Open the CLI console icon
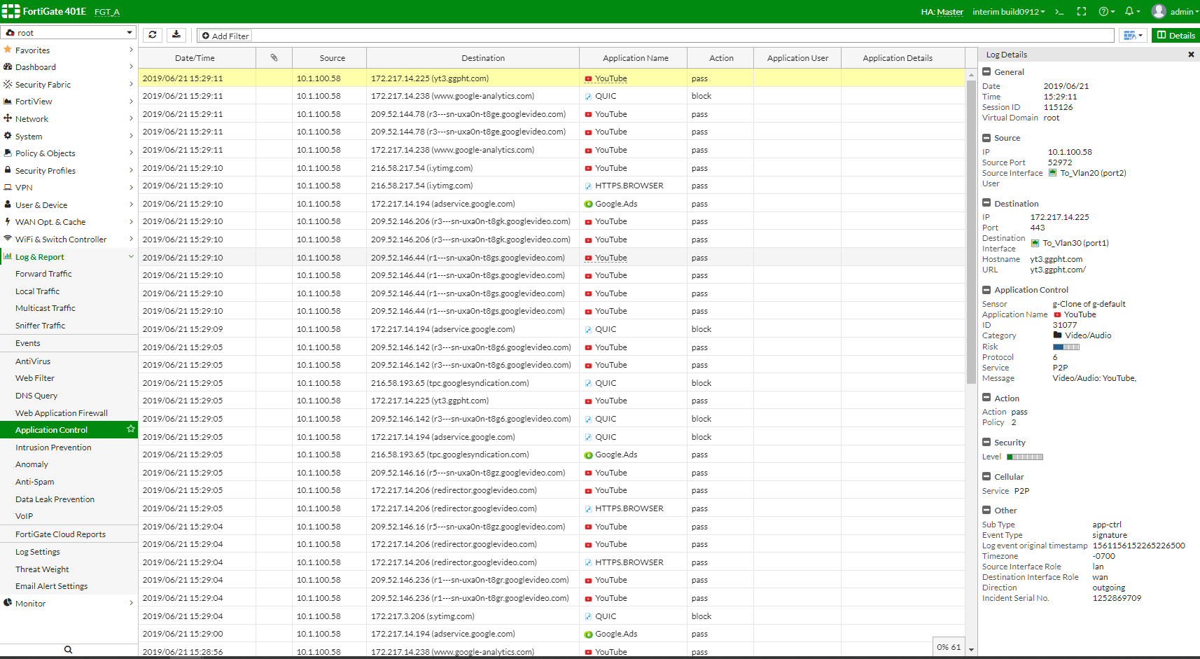Image resolution: width=1200 pixels, height=659 pixels. pyautogui.click(x=1059, y=12)
